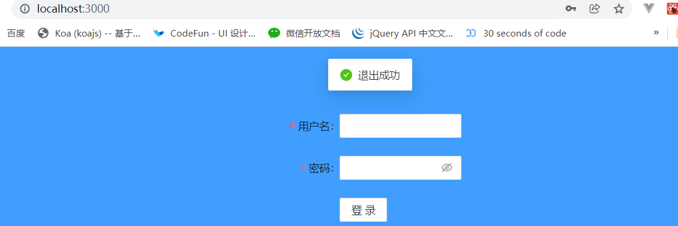Toggle password visibility eye icon
The height and width of the screenshot is (226, 678).
[446, 168]
